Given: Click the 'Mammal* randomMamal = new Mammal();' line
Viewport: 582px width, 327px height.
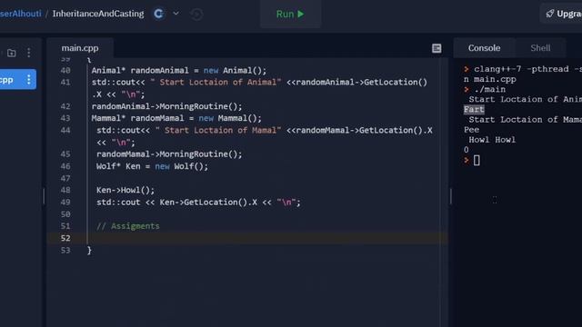Looking at the screenshot, I should 176,118.
